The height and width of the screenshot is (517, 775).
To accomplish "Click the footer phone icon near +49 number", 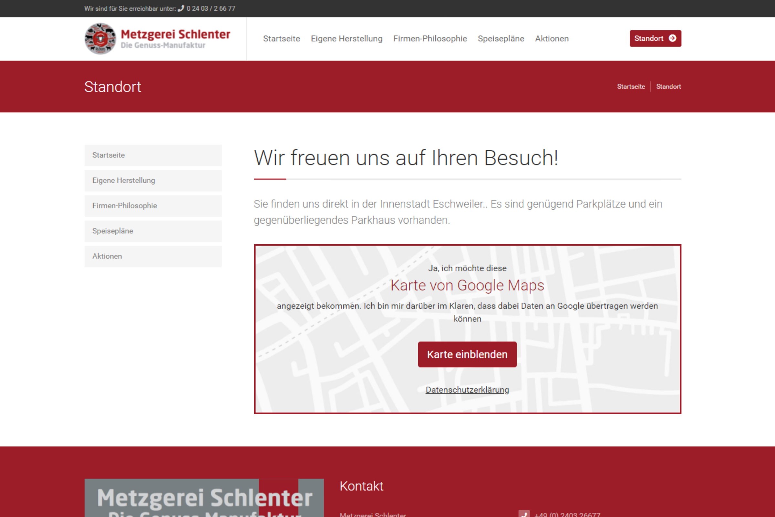I will pyautogui.click(x=523, y=514).
